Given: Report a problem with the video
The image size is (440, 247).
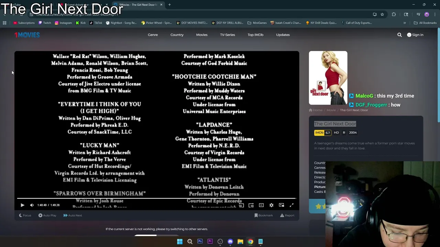Looking at the screenshot, I should [287, 215].
